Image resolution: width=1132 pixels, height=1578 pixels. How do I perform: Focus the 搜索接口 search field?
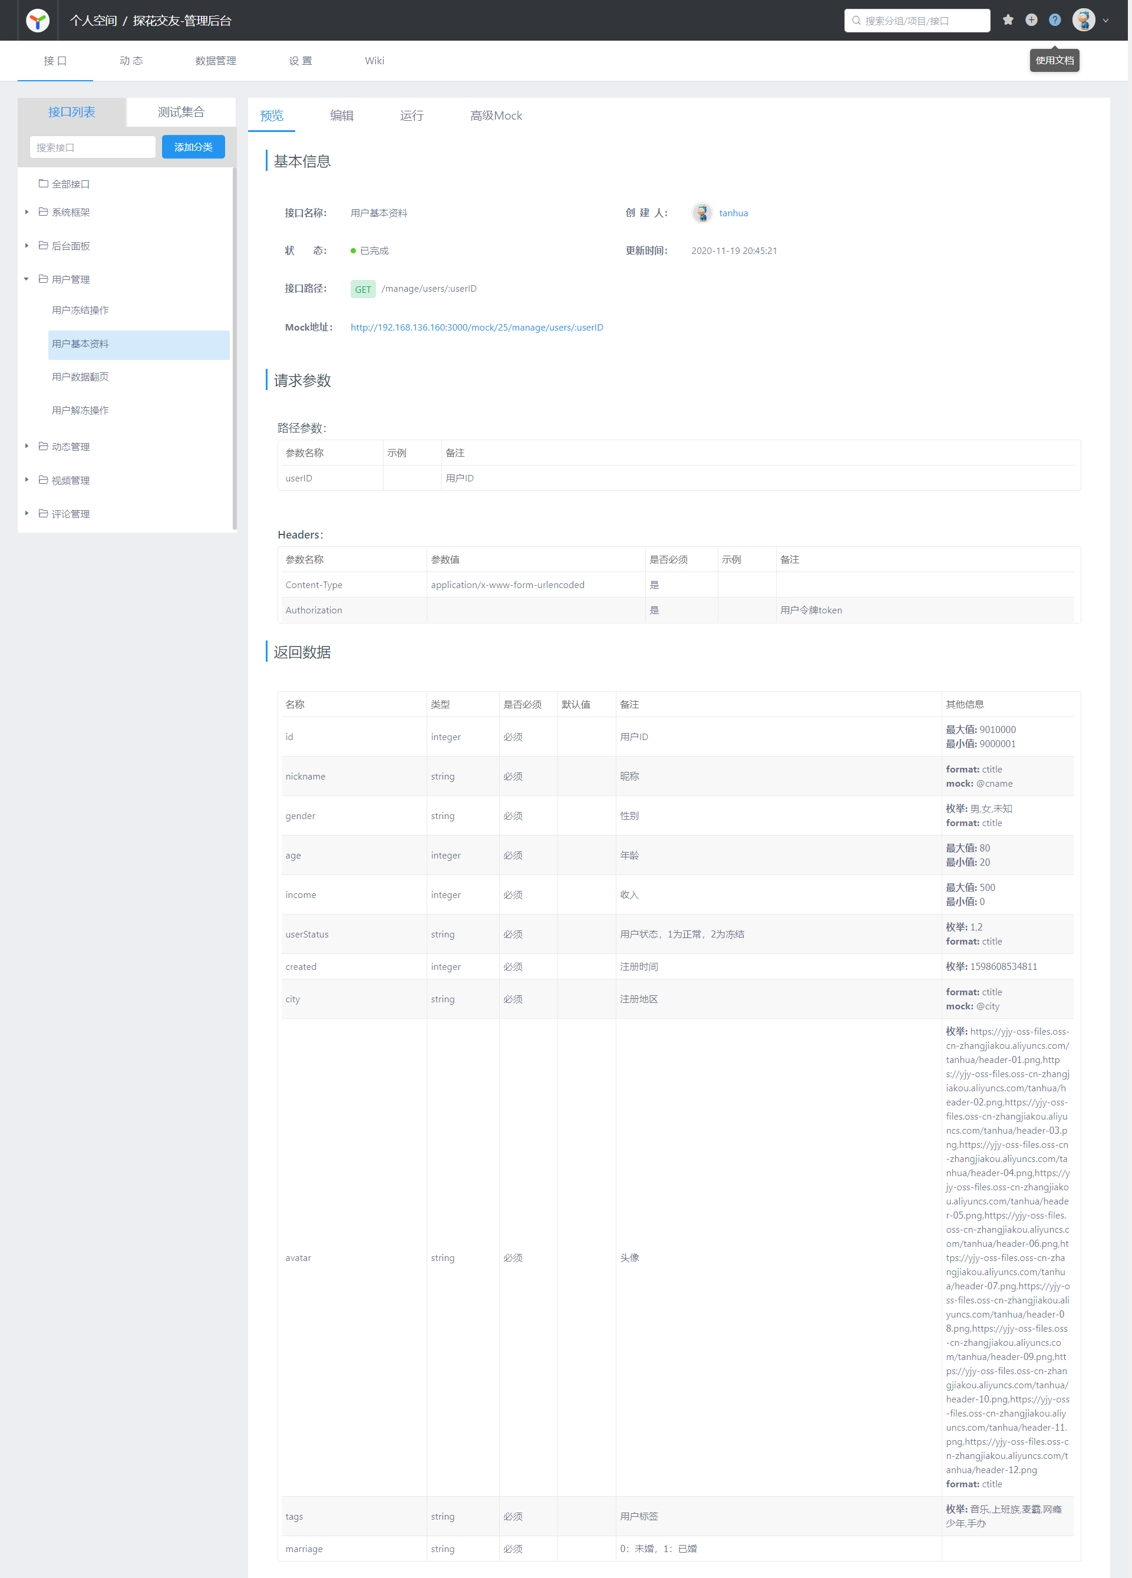tap(93, 147)
